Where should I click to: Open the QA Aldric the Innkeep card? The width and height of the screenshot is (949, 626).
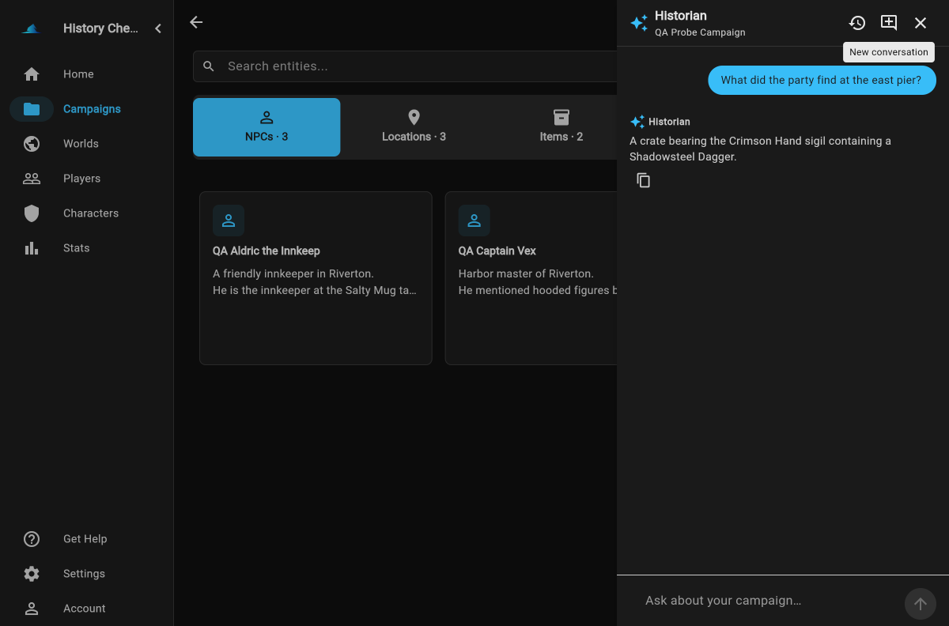tap(316, 278)
